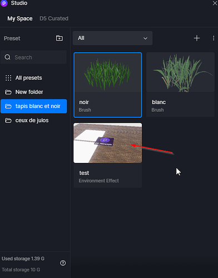Select the blanc brush preset
The height and width of the screenshot is (278, 218).
pos(180,85)
